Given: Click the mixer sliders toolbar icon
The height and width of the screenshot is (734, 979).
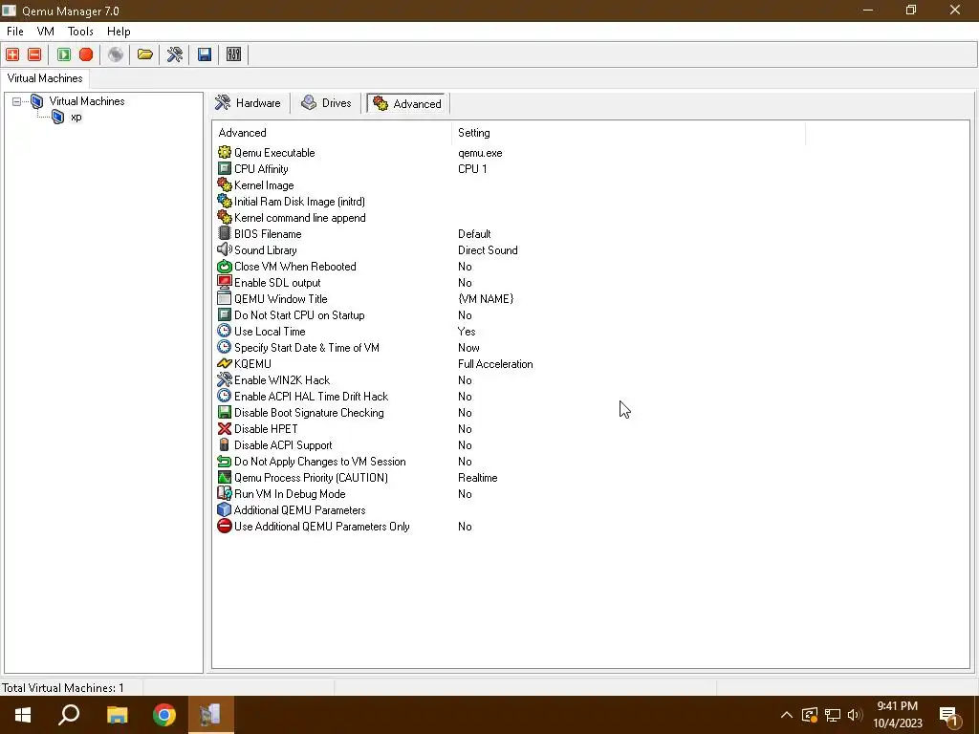Looking at the screenshot, I should (x=233, y=54).
